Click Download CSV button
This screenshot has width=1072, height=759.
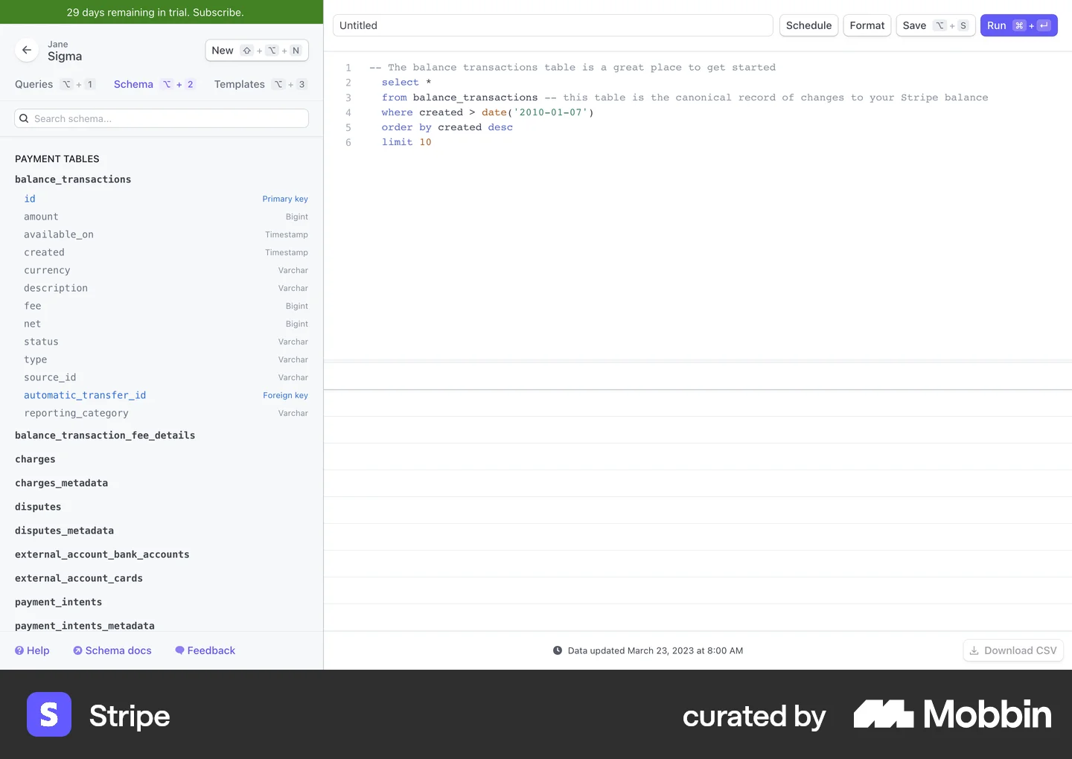(x=1013, y=650)
